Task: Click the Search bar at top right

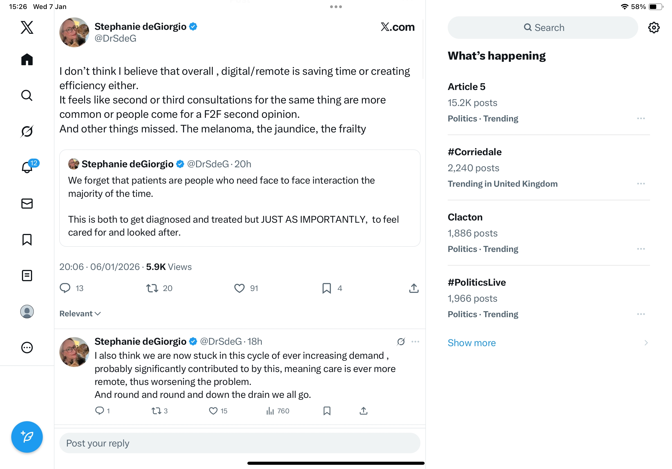Action: [x=542, y=28]
